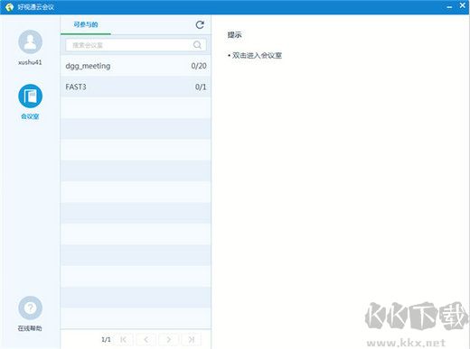Click the search magnifier icon

197,45
